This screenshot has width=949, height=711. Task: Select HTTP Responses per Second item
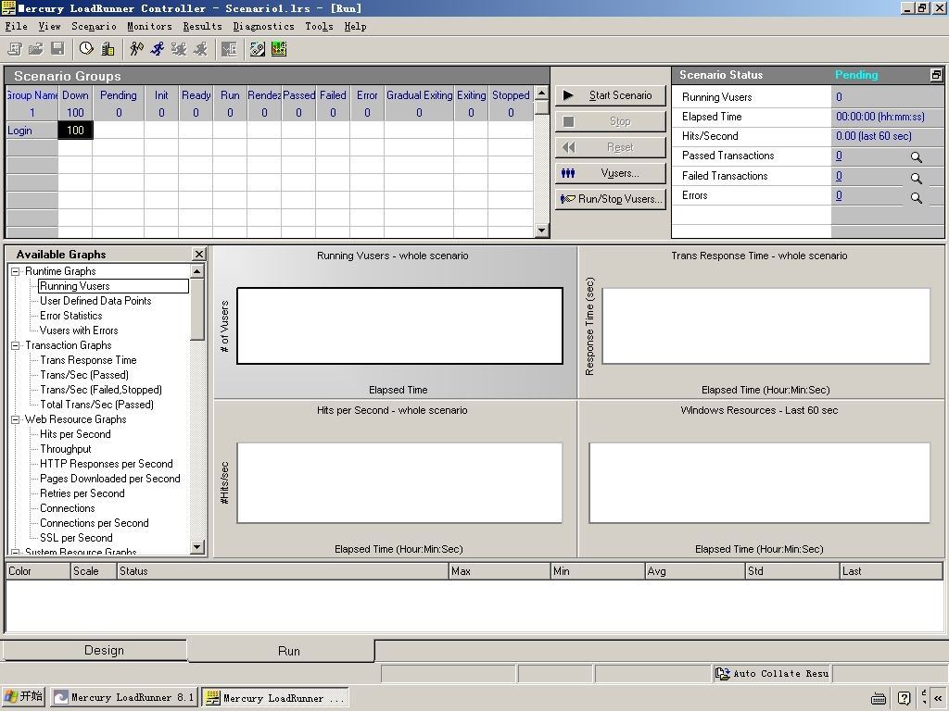pos(107,464)
